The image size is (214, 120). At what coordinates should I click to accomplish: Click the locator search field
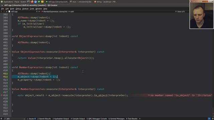(15, 119)
